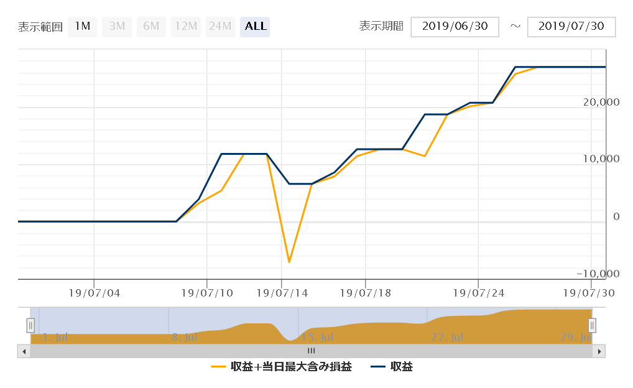The image size is (633, 388).
Task: Click the -10,000 y-axis label
Action: coord(598,274)
